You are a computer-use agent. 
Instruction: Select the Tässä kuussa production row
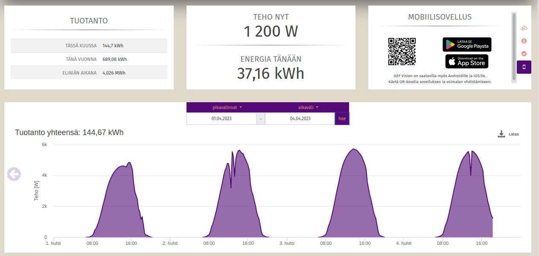(89, 46)
